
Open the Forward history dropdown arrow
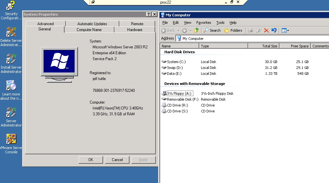[x=190, y=30]
